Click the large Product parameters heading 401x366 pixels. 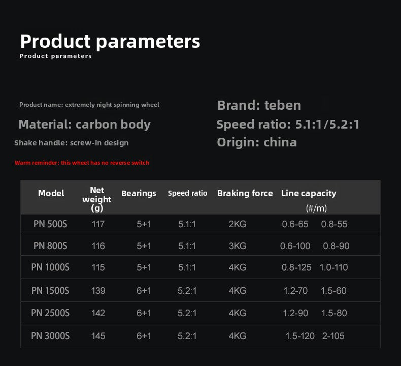110,42
